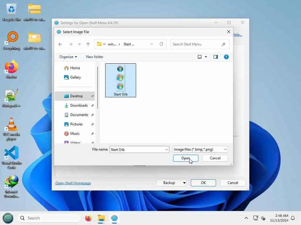
Task: Change view layout icon
Action: pyautogui.click(x=200, y=57)
